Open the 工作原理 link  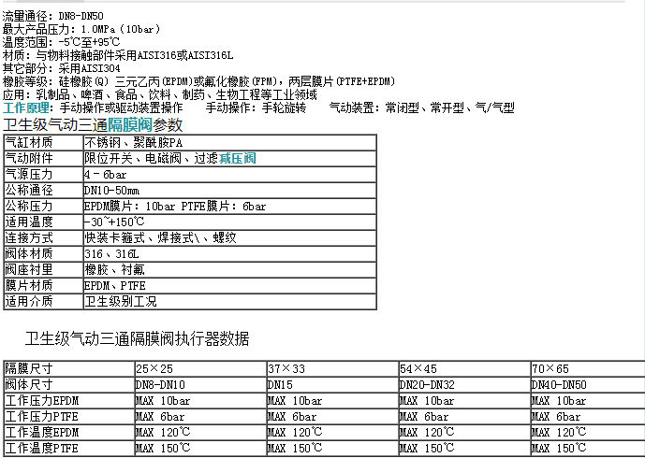[x=28, y=108]
